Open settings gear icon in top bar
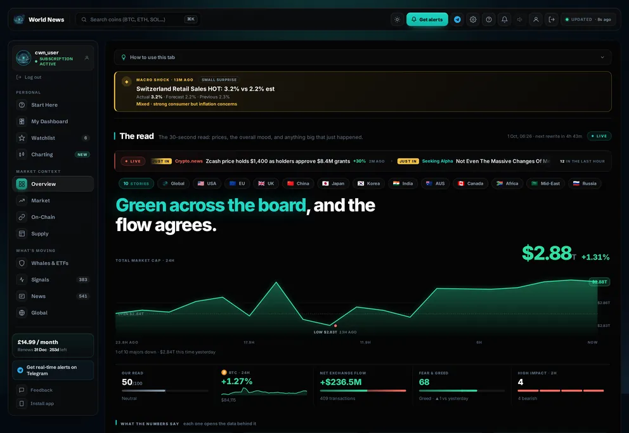This screenshot has width=629, height=433. [x=473, y=19]
